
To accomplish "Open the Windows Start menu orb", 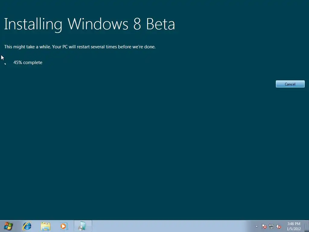I will pos(8,226).
